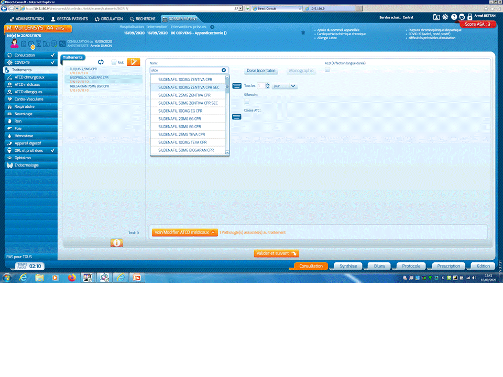Click the orange edit treatment icon
Image resolution: width=503 pixels, height=377 pixels.
(x=134, y=62)
